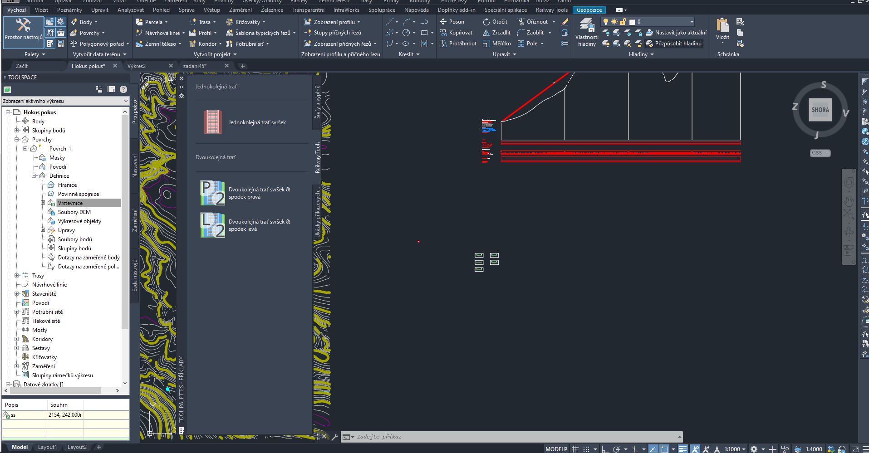Viewport: 869px width, 453px height.
Task: Pick Dvoukolejná trať svršek & spodek pravá
Action: click(x=213, y=193)
